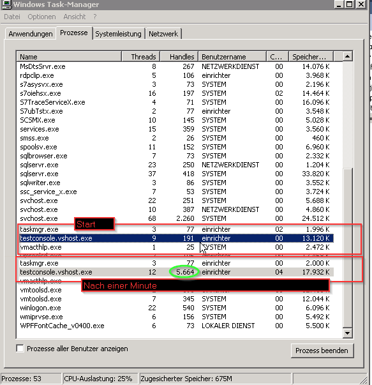Open the Optionen menu
The image size is (372, 385).
(41, 17)
